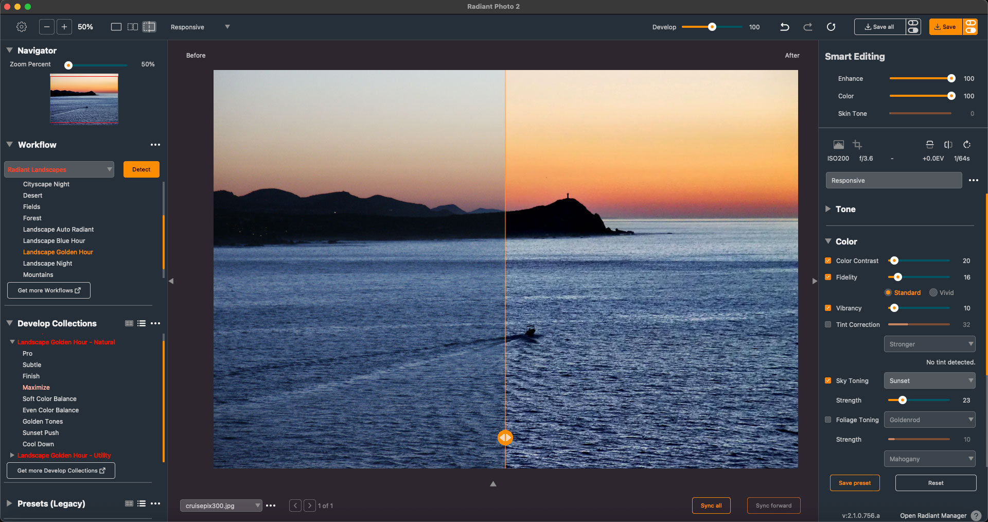This screenshot has height=522, width=988.
Task: Switch to single image view icon
Action: [116, 27]
